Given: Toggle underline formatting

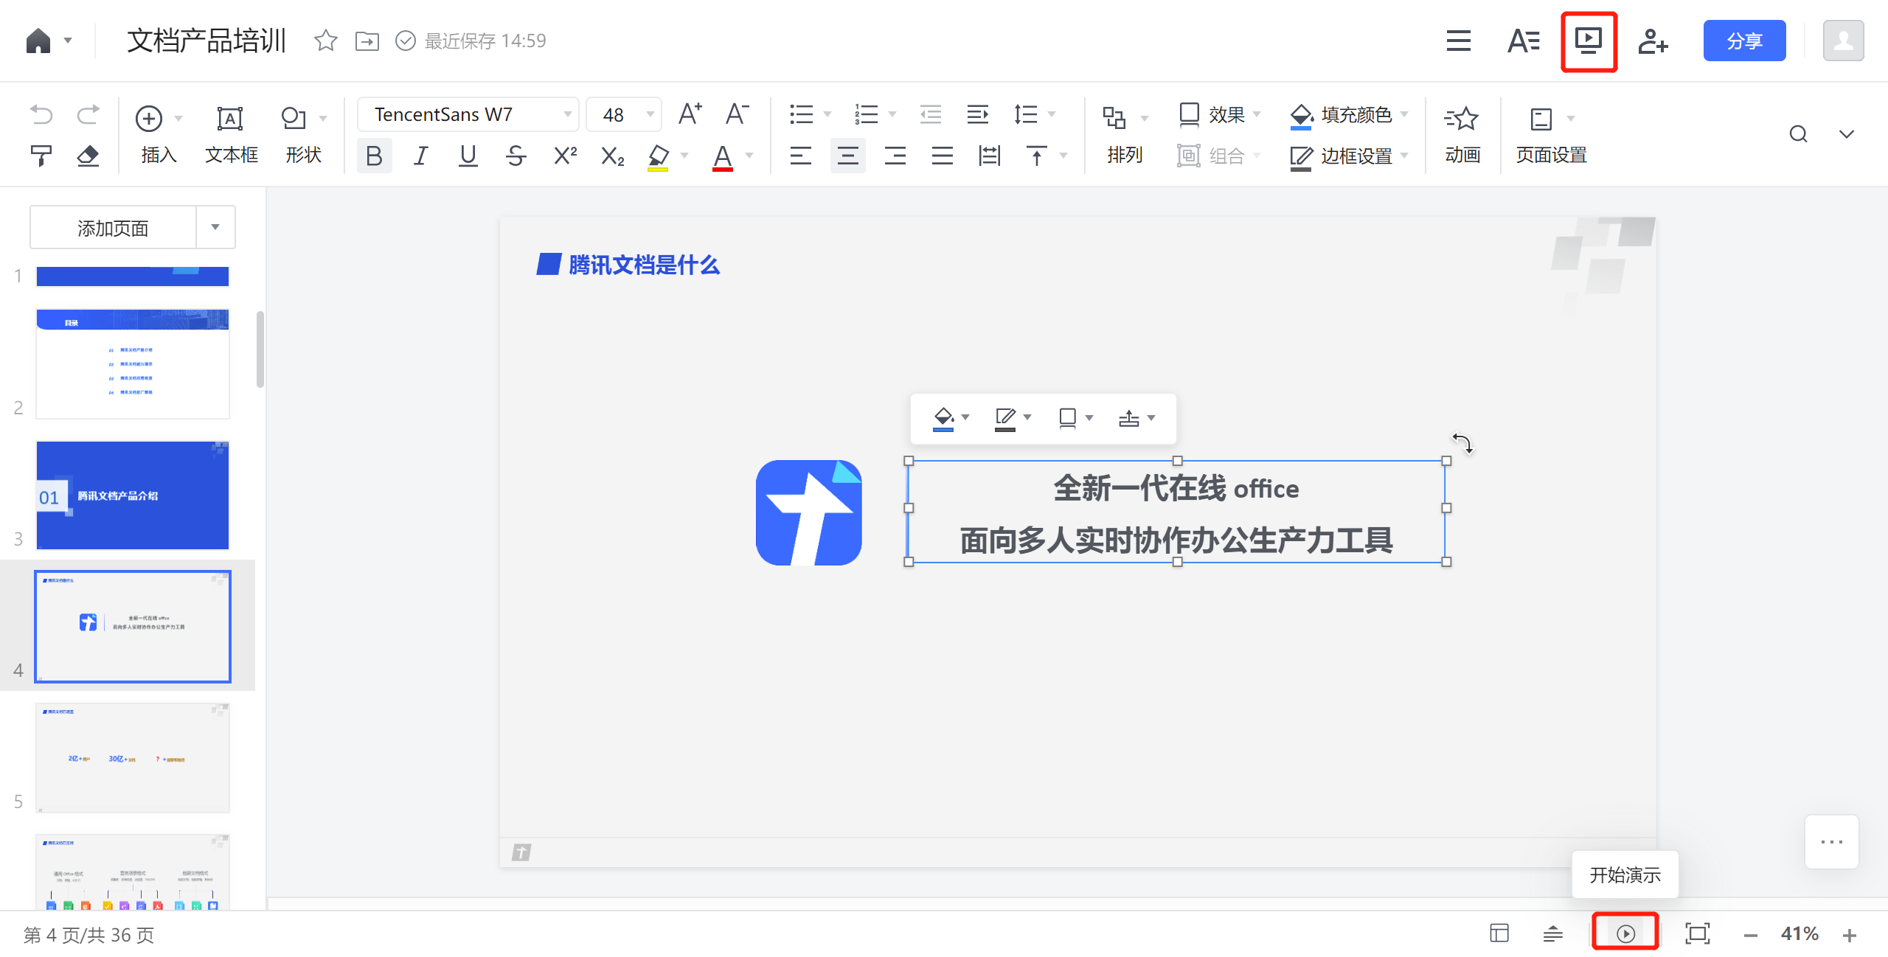Looking at the screenshot, I should [468, 156].
